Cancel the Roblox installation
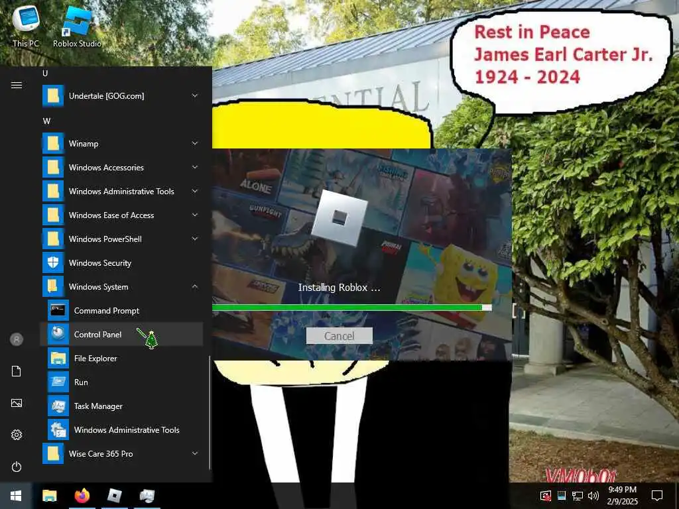 coord(339,336)
